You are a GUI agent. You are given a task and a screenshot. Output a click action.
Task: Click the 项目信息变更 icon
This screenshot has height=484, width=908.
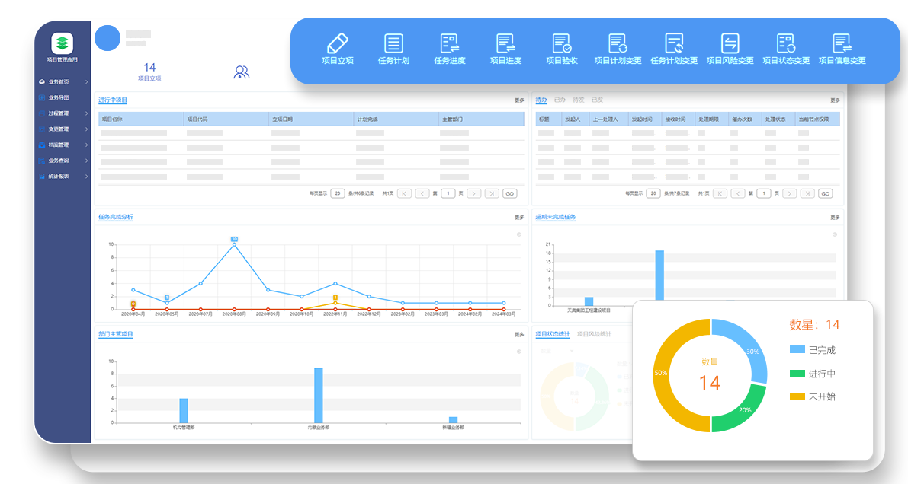[842, 43]
